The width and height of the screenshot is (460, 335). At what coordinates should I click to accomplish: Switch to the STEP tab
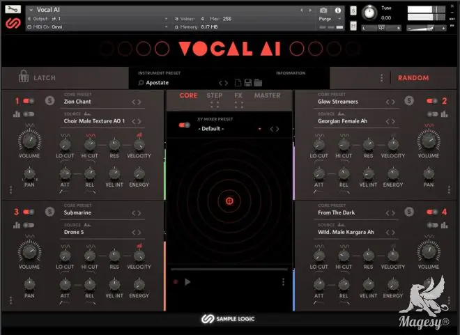[214, 95]
